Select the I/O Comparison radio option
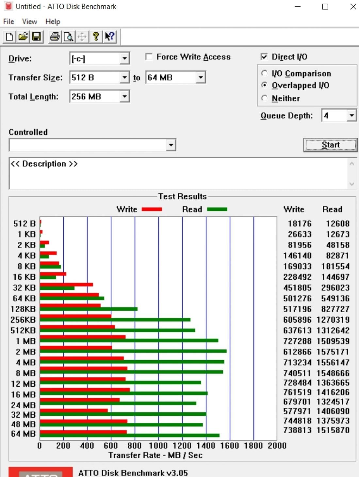359x477 pixels. pos(265,73)
